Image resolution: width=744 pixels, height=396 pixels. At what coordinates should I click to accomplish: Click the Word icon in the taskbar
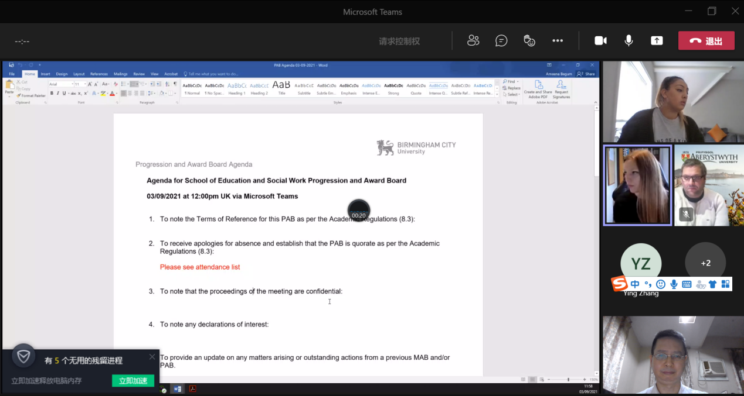(x=178, y=389)
